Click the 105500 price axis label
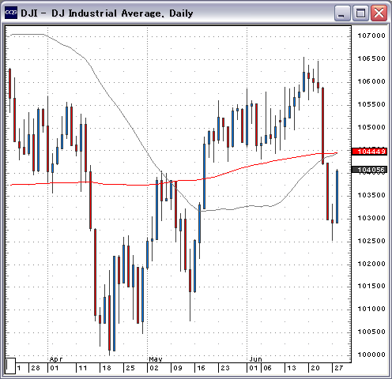 pyautogui.click(x=371, y=104)
